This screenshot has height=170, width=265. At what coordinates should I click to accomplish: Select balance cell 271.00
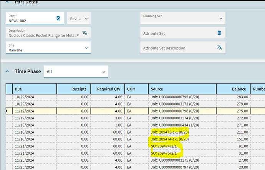pyautogui.click(x=233, y=125)
